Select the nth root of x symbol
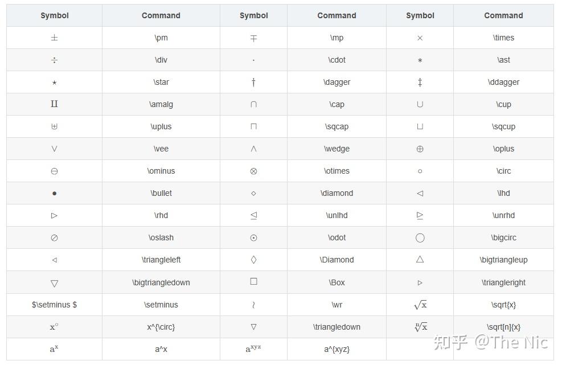 (x=420, y=327)
